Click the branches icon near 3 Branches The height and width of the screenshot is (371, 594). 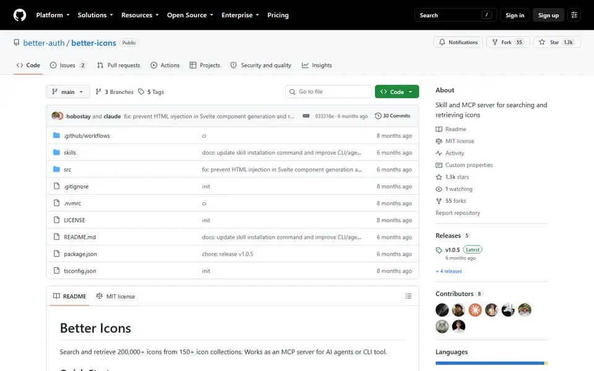(x=98, y=92)
